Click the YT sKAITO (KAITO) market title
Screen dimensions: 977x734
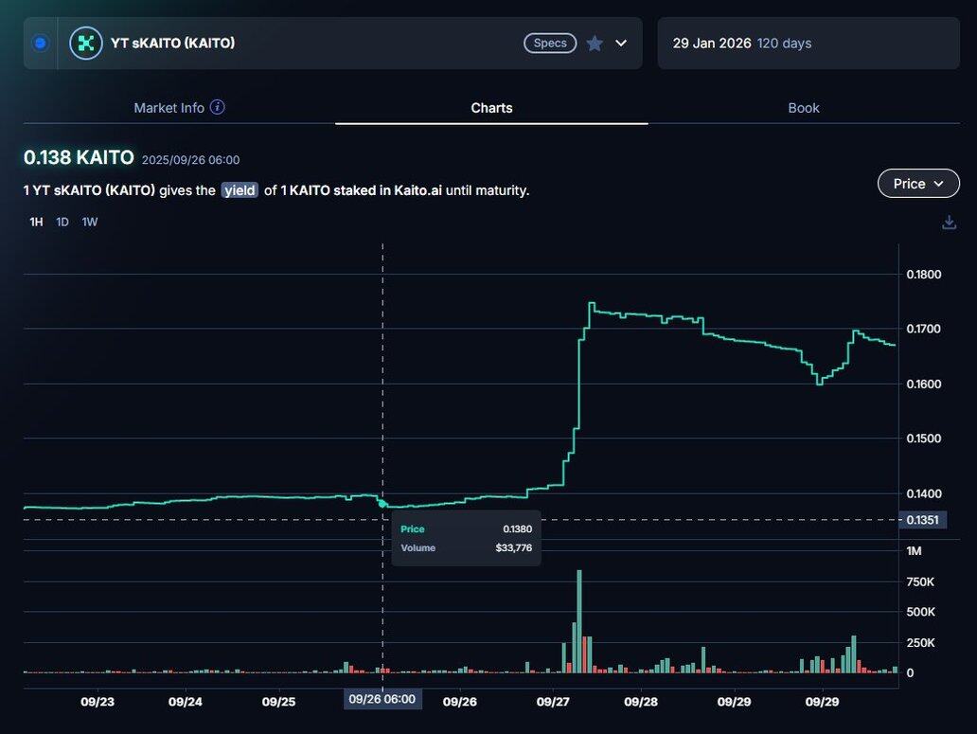[x=172, y=43]
